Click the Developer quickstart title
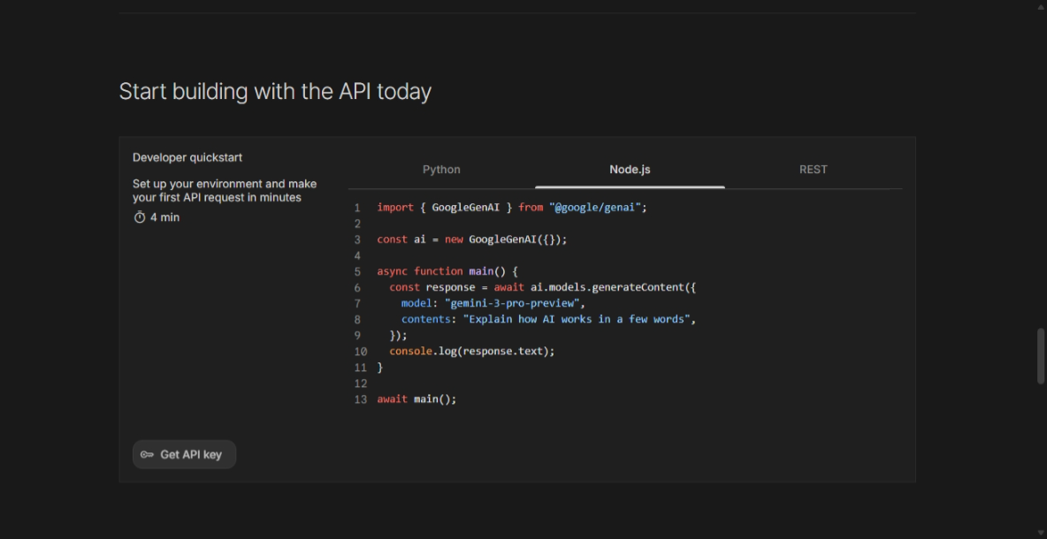 coord(187,157)
